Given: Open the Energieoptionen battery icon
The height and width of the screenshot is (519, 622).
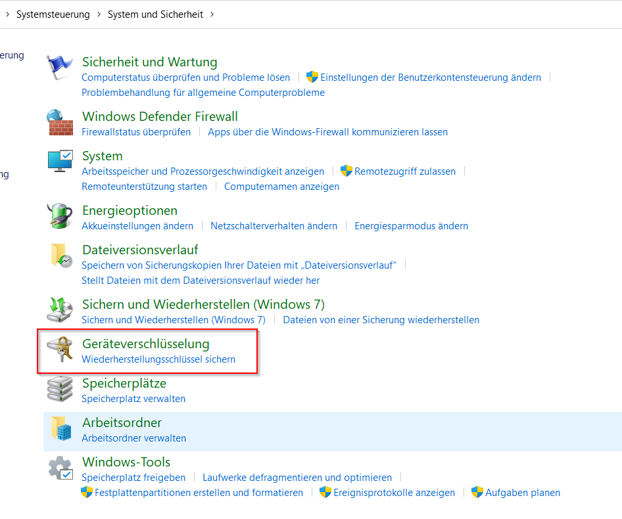Looking at the screenshot, I should 60,216.
